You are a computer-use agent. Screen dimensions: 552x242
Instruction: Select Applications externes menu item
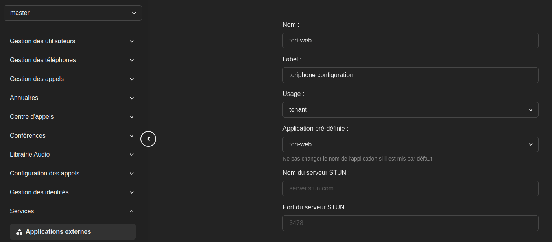58,232
